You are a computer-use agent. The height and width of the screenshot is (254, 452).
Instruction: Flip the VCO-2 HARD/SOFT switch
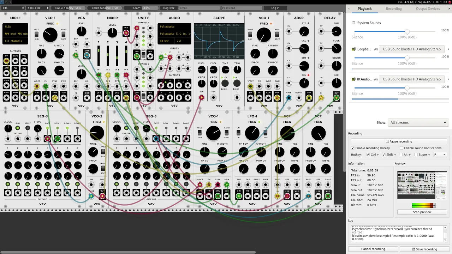click(103, 168)
